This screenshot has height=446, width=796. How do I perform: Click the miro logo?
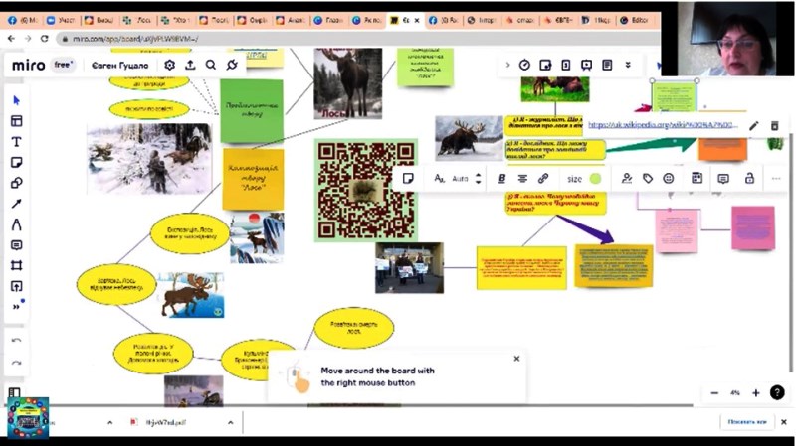tap(29, 66)
